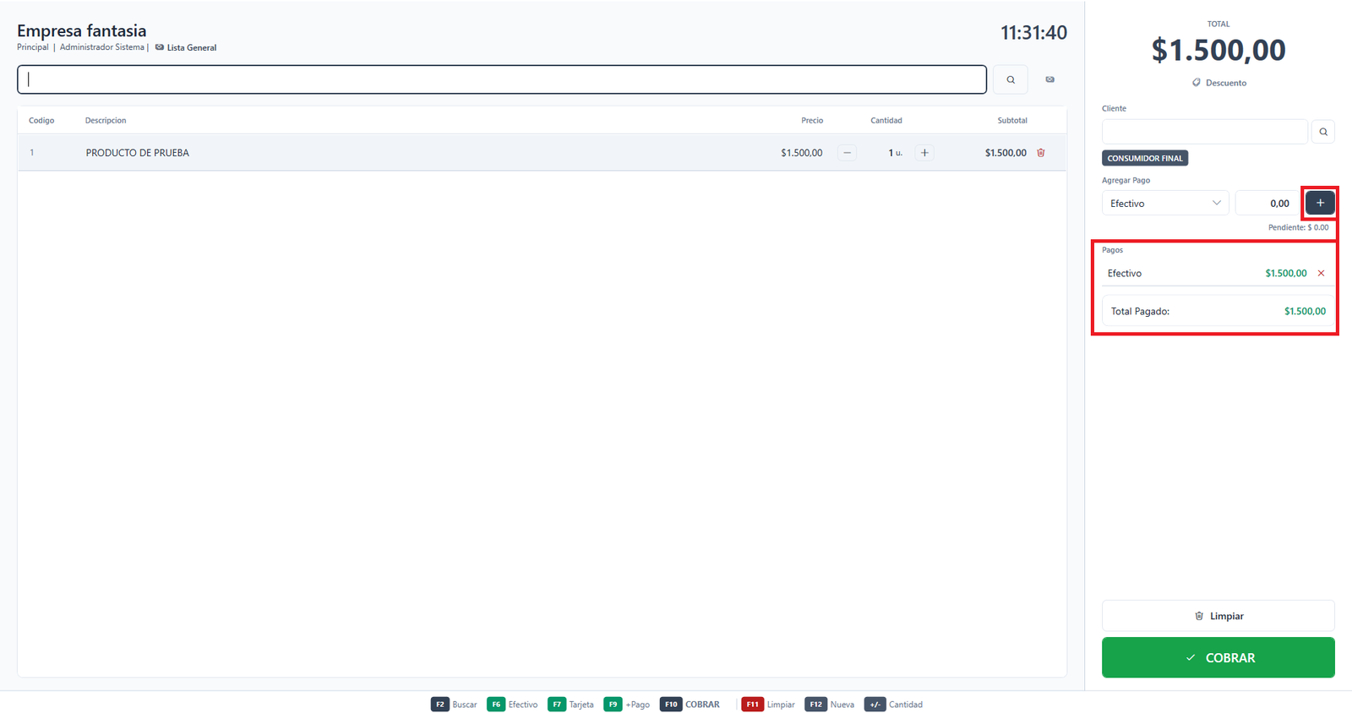Decrease quantity with the minus button
This screenshot has height=713, width=1352.
pos(847,153)
